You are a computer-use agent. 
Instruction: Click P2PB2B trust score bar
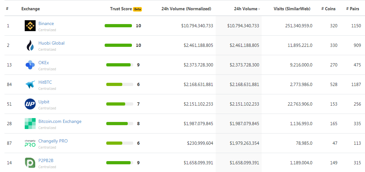coord(120,162)
